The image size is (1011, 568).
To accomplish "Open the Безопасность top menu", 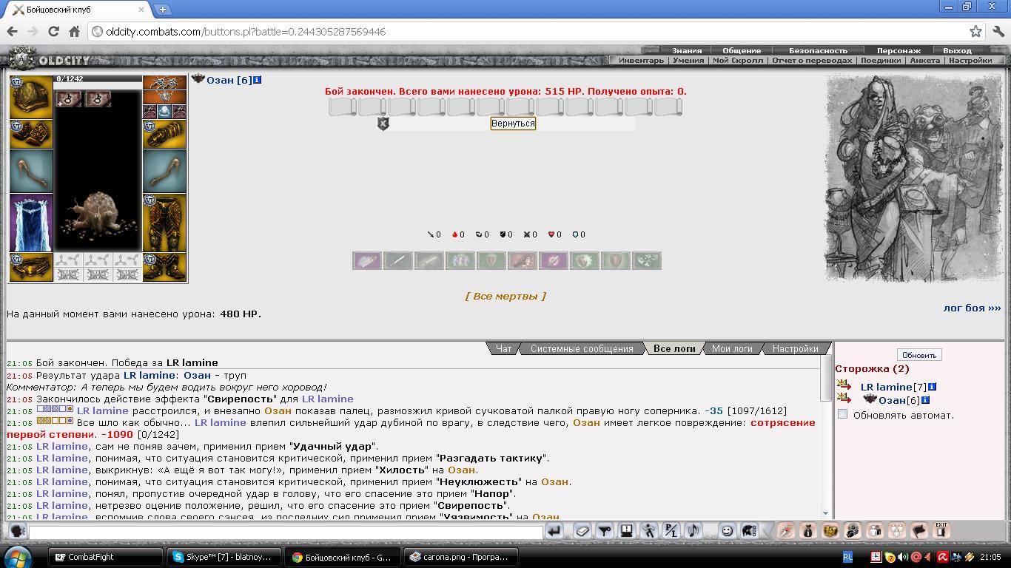I will click(818, 51).
